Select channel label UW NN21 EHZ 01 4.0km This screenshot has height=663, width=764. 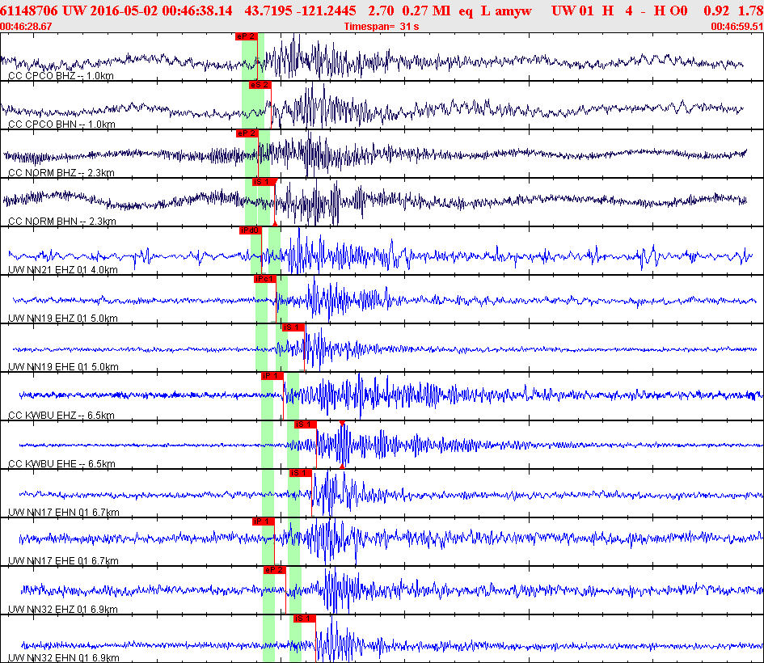(63, 269)
